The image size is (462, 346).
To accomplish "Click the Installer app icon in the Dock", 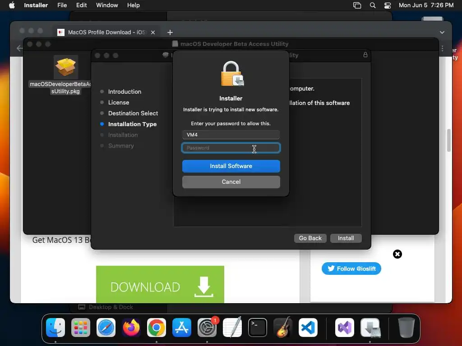I will pyautogui.click(x=370, y=328).
